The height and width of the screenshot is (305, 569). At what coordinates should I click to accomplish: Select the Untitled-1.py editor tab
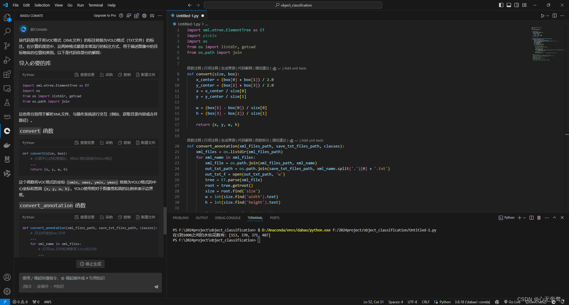pos(187,16)
